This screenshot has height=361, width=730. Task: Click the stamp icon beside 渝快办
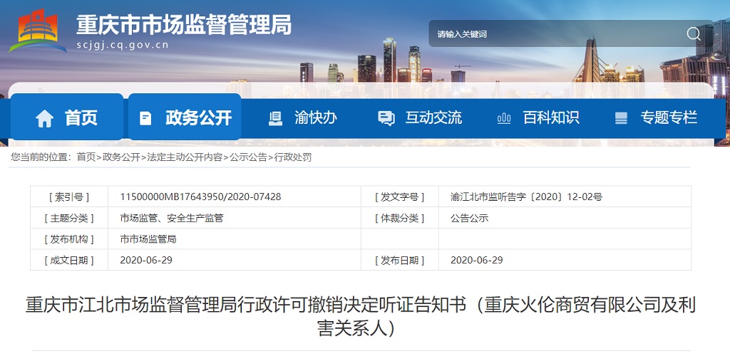pyautogui.click(x=275, y=118)
